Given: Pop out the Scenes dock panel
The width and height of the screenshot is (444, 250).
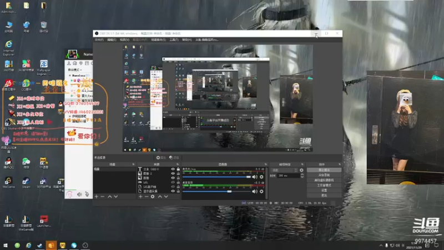Looking at the screenshot, I should (133, 164).
